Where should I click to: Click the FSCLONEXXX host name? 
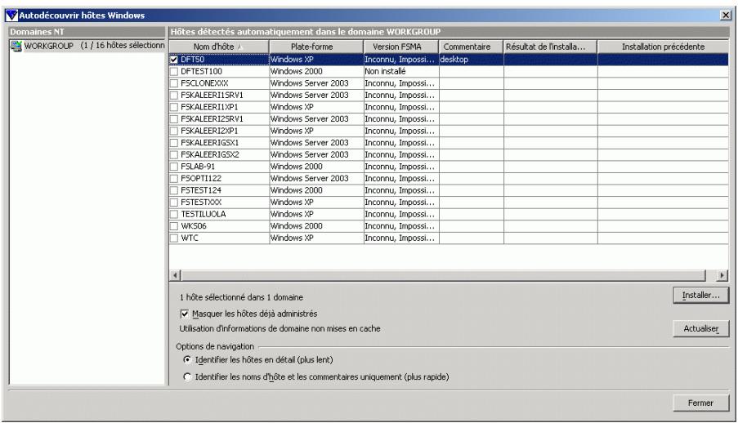[x=204, y=83]
